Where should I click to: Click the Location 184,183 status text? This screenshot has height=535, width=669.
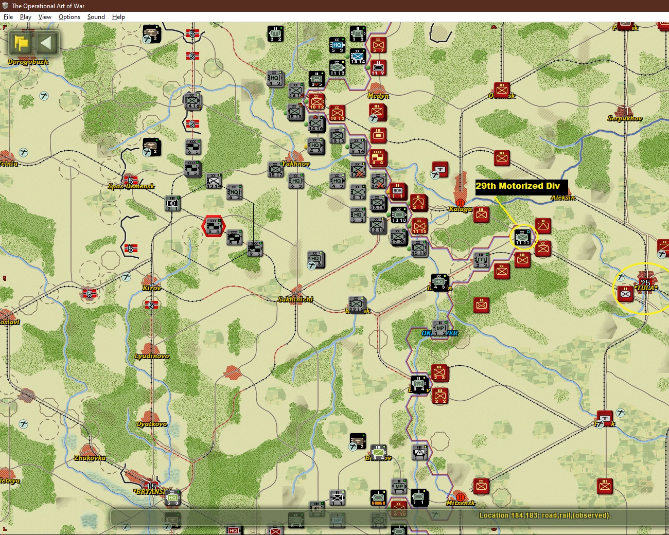click(545, 515)
